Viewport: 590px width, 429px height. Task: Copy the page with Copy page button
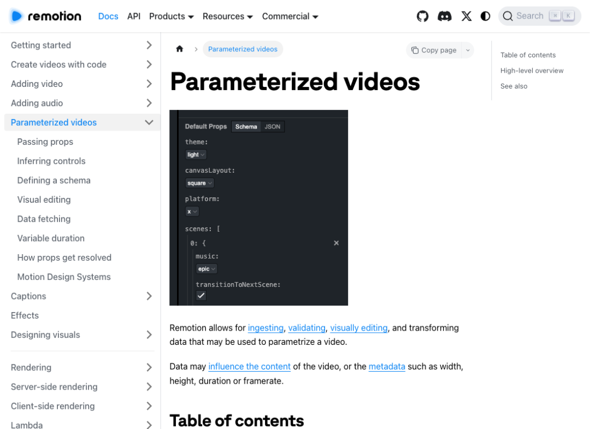click(434, 50)
